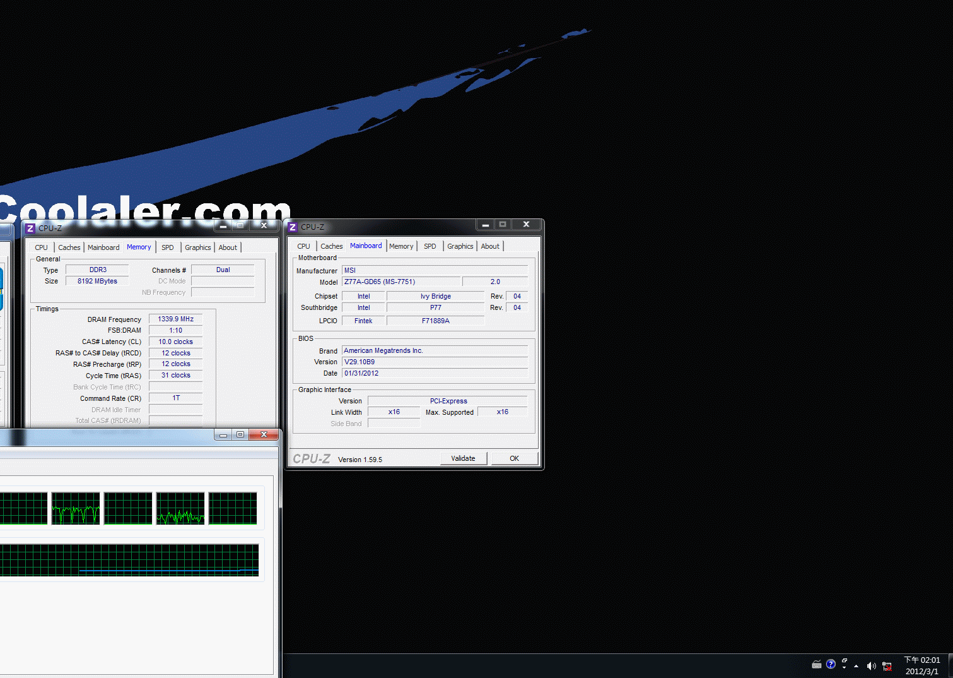Select Memory tab in the right CPU-Z window
The image size is (953, 678).
point(401,246)
